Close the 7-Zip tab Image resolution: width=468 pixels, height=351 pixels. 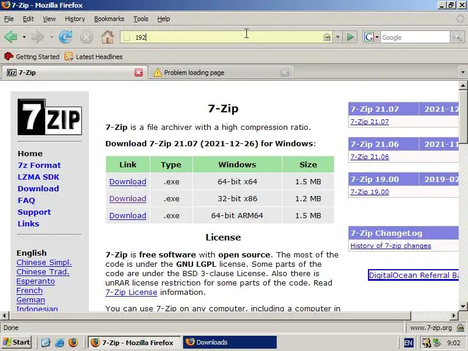[x=139, y=73]
